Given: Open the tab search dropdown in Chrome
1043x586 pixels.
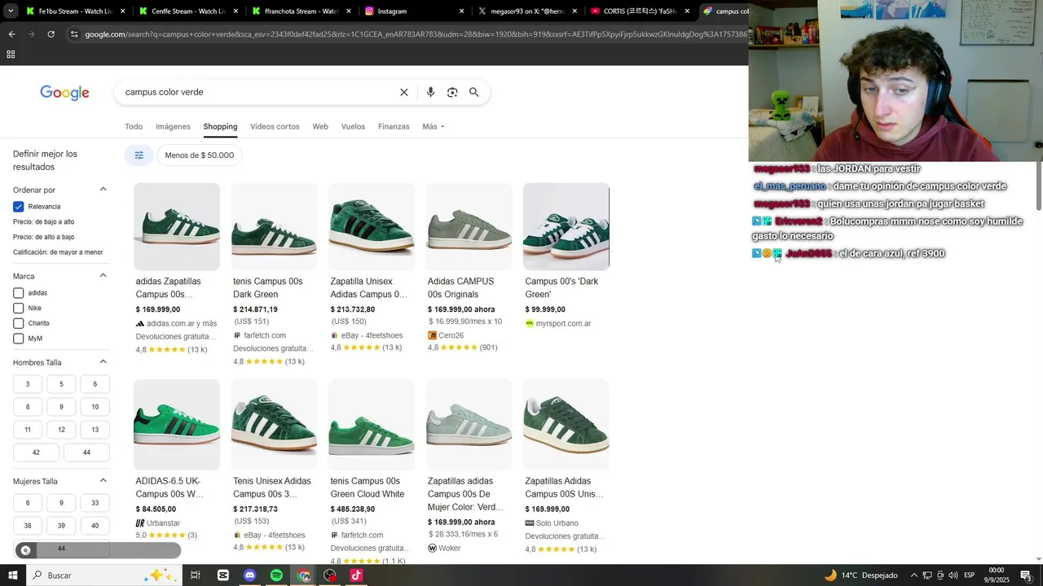Looking at the screenshot, I should 11,11.
